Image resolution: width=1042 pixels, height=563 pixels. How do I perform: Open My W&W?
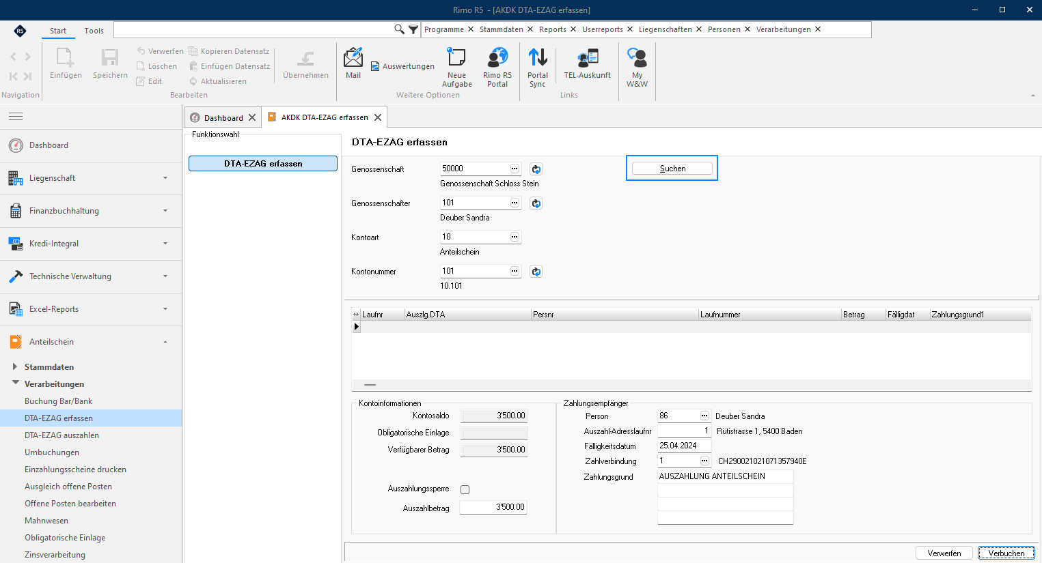pyautogui.click(x=637, y=68)
